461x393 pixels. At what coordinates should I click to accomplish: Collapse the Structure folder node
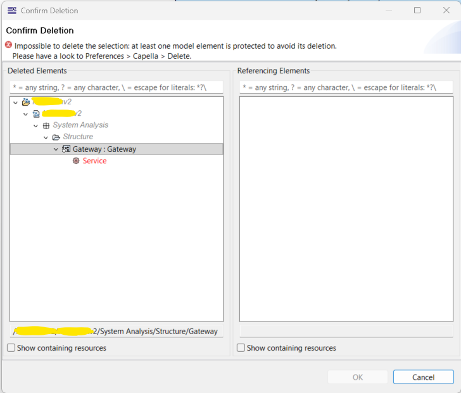46,137
